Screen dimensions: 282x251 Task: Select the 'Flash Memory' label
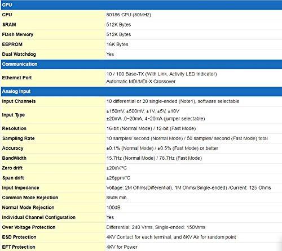pyautogui.click(x=17, y=34)
